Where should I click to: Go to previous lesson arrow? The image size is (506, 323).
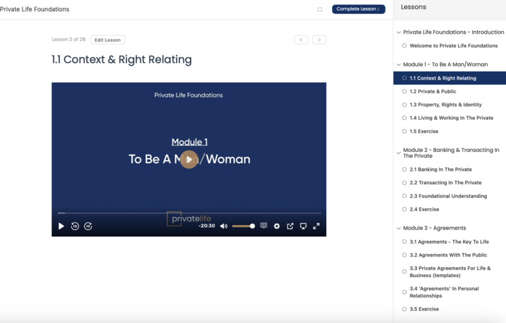coord(300,39)
